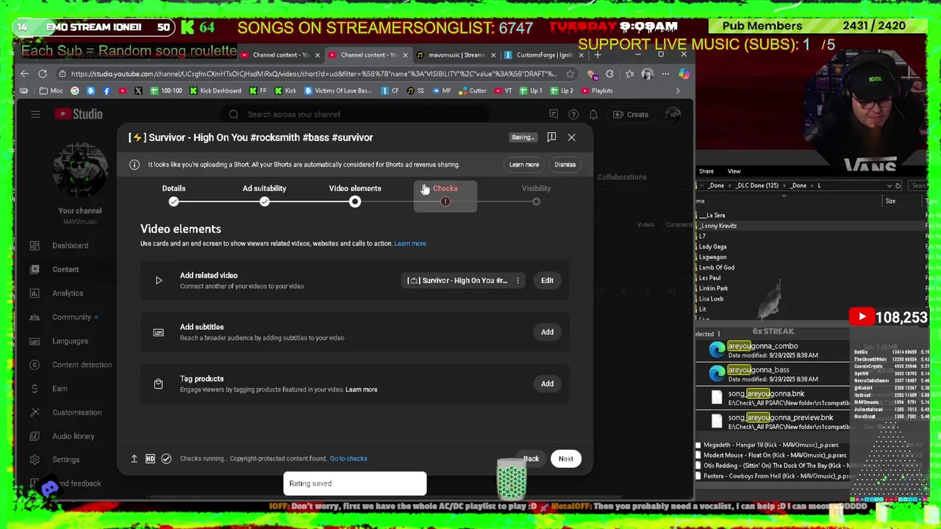Viewport: 941px width, 529px height.
Task: Open the Share menu in File Explorer
Action: click(x=706, y=171)
